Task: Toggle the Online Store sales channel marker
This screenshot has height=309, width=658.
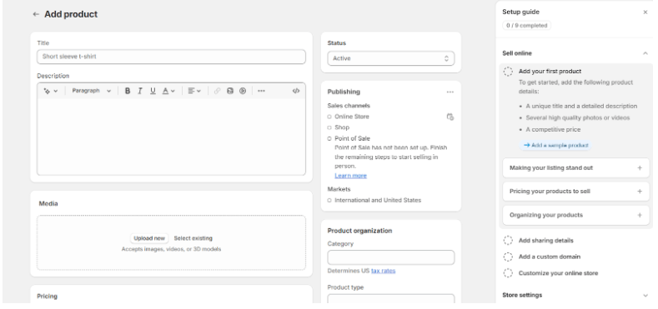Action: point(329,117)
